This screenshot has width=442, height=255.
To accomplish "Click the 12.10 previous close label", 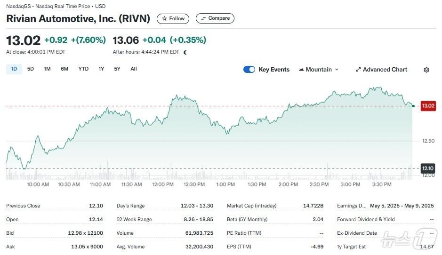I will click(428, 168).
